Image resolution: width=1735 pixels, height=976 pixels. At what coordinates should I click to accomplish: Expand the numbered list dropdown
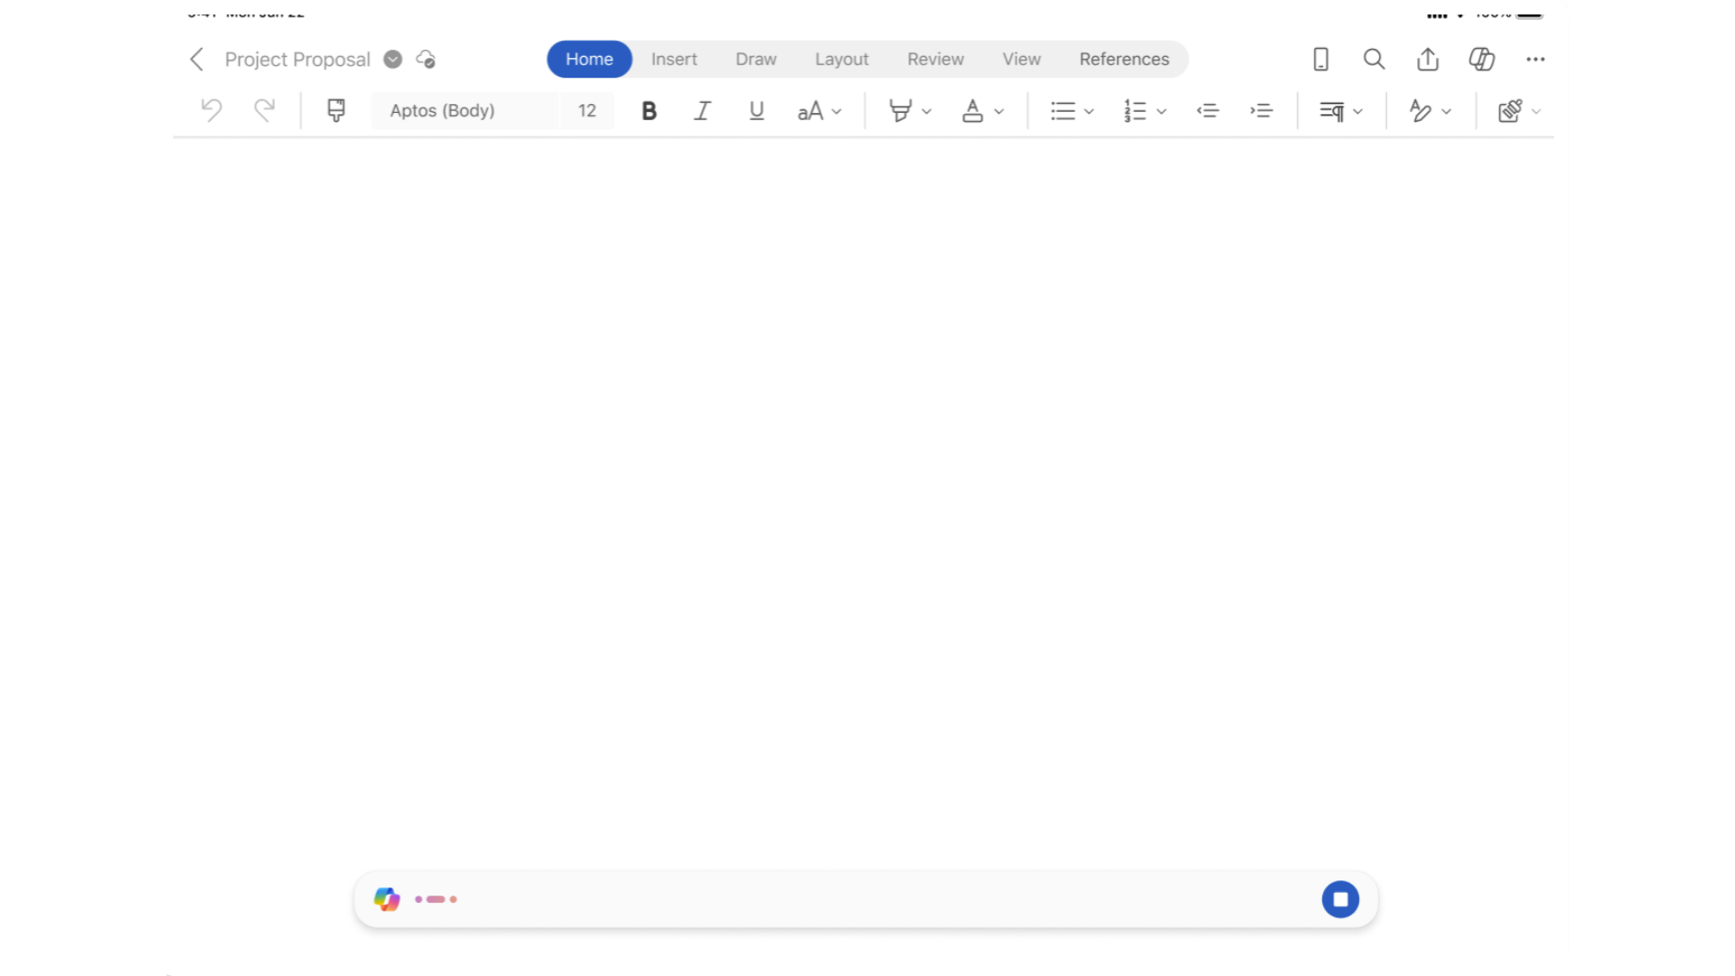pos(1161,111)
